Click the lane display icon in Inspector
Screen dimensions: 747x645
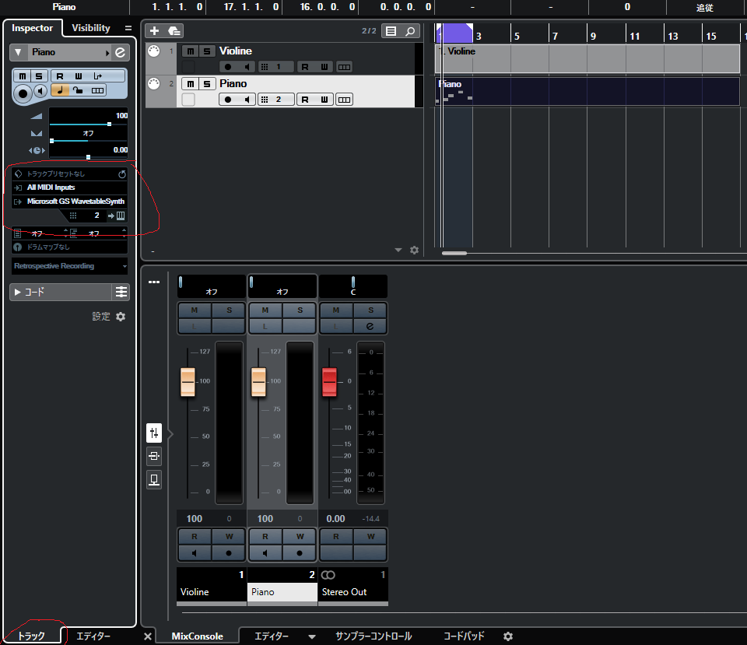click(98, 90)
